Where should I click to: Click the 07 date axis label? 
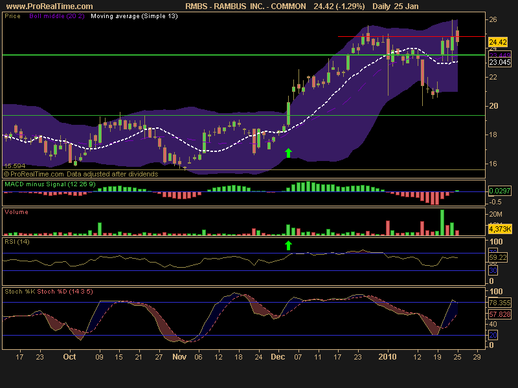click(x=298, y=357)
